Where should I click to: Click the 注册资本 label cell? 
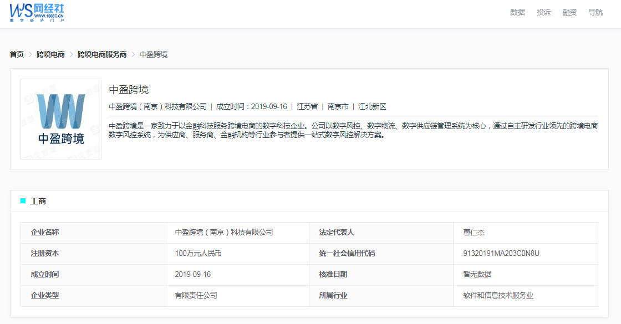pyautogui.click(x=93, y=254)
